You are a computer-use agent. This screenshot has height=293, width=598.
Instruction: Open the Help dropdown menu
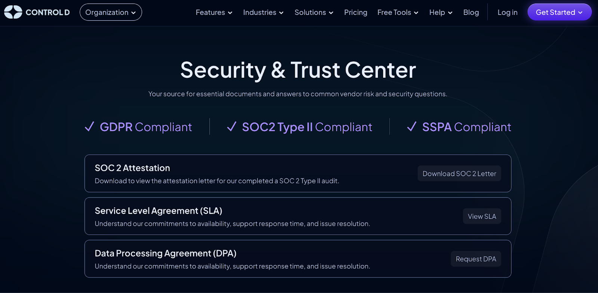[x=441, y=12]
